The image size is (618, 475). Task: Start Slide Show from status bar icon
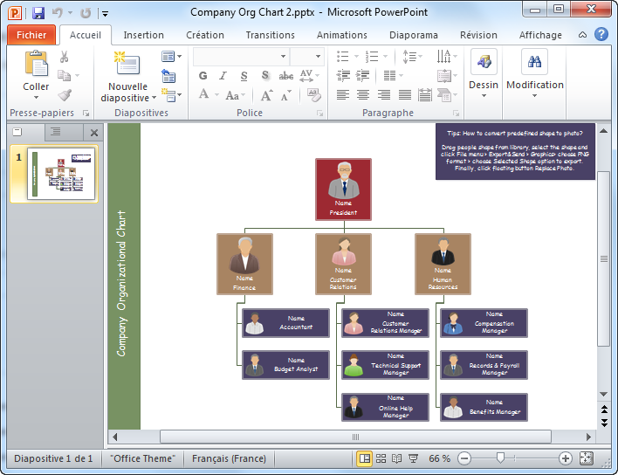click(x=413, y=458)
